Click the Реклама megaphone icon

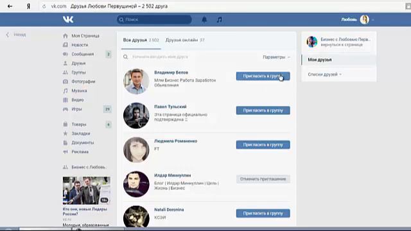(x=66, y=152)
